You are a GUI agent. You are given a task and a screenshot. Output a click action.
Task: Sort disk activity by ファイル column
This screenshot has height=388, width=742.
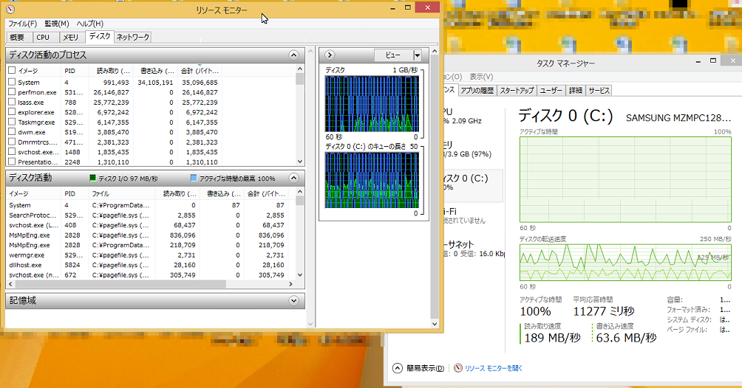(122, 194)
